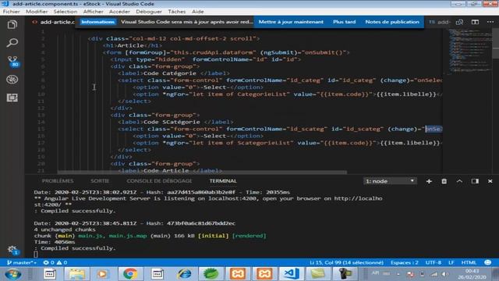The width and height of the screenshot is (499, 281).
Task: Click the feedback smiley icon in status bar
Action: pos(487,262)
